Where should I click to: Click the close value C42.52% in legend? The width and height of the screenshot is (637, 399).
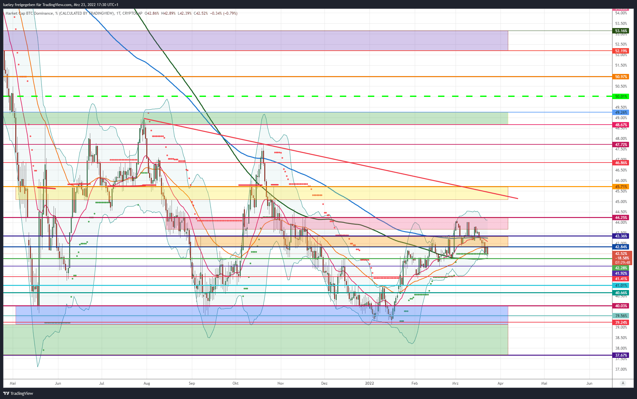pos(201,13)
